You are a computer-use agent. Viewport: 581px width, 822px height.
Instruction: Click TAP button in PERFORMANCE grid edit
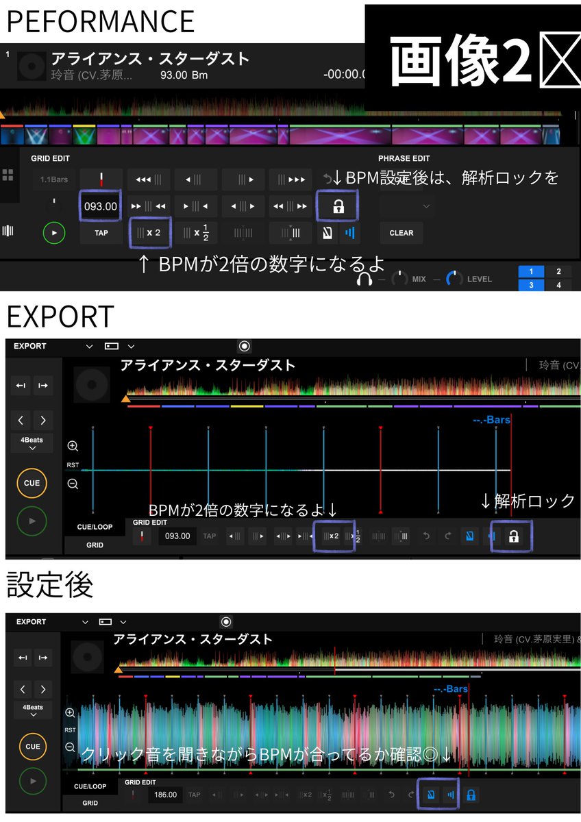[101, 232]
